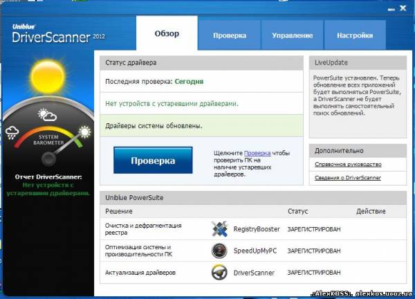The image size is (415, 299).
Task: Click the DriverScanner product name in table
Action: (x=254, y=273)
